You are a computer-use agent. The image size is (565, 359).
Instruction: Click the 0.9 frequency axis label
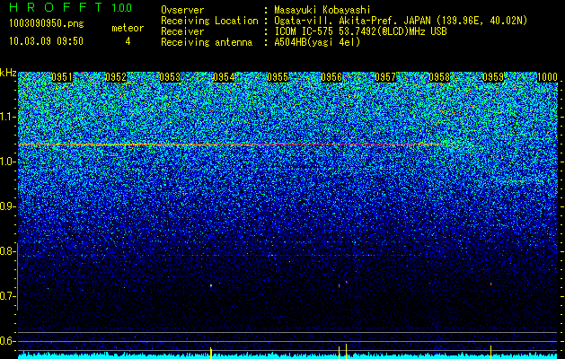pyautogui.click(x=7, y=206)
